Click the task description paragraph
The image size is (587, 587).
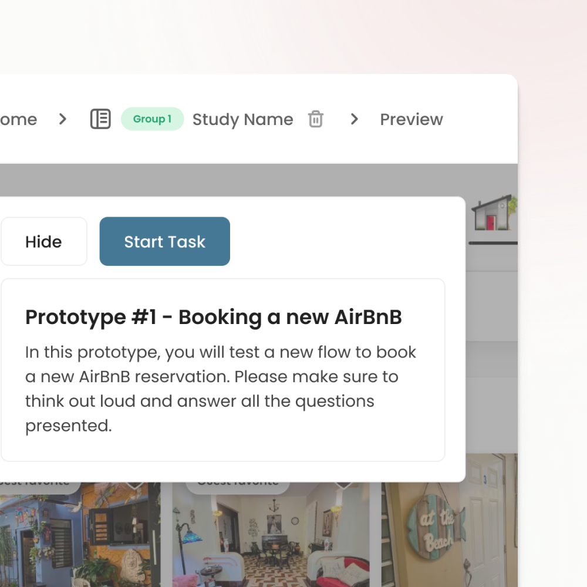(x=221, y=389)
